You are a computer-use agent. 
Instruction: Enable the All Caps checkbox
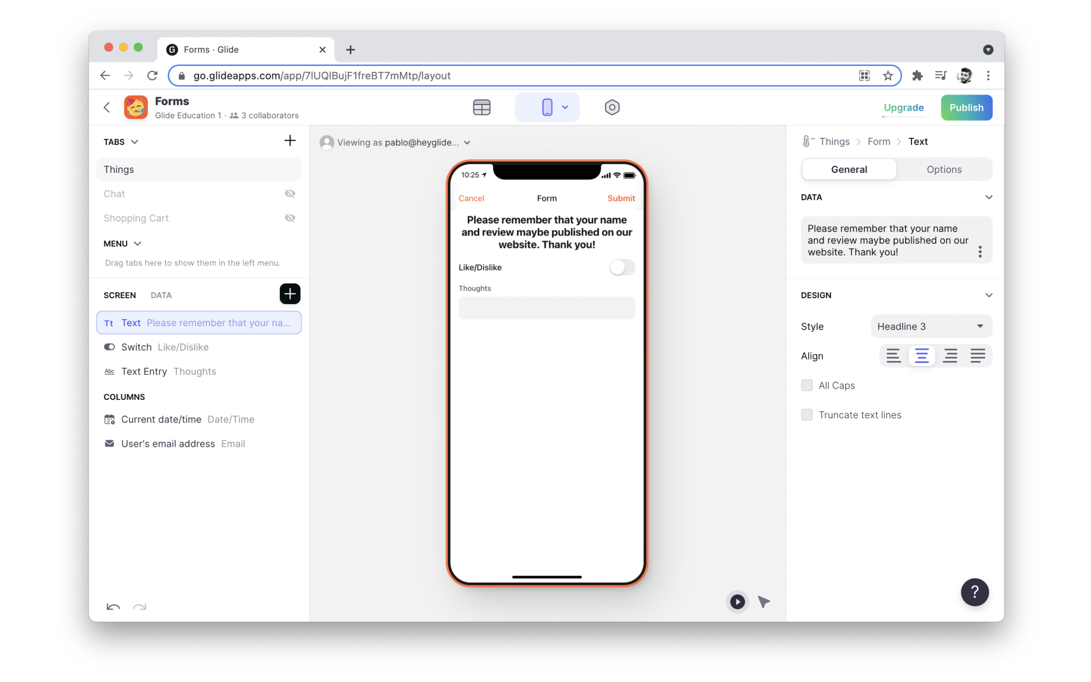point(806,386)
